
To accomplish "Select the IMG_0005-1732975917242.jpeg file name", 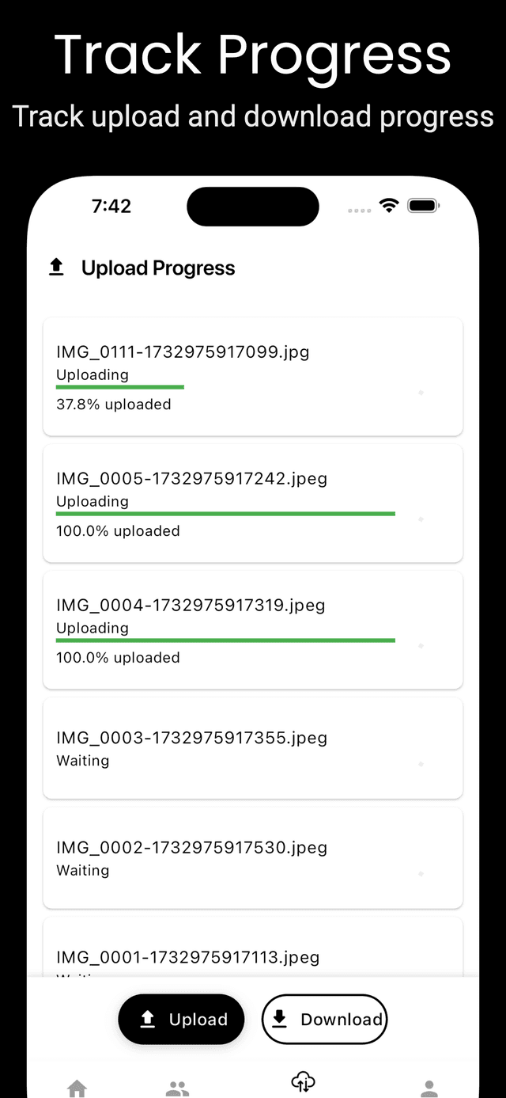I will pyautogui.click(x=191, y=479).
